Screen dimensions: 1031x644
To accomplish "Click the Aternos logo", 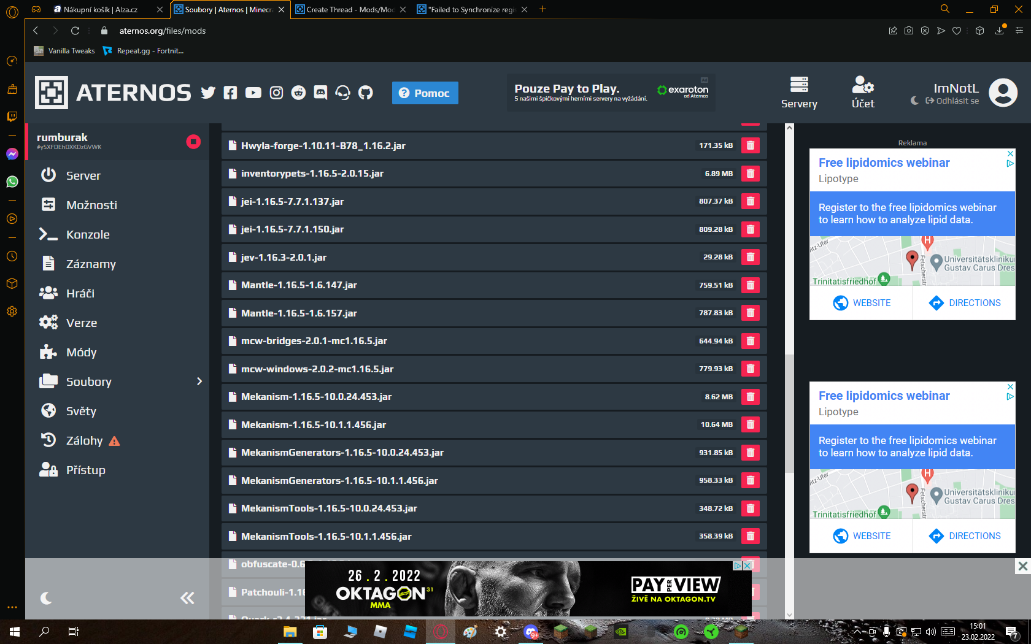I will coord(113,93).
